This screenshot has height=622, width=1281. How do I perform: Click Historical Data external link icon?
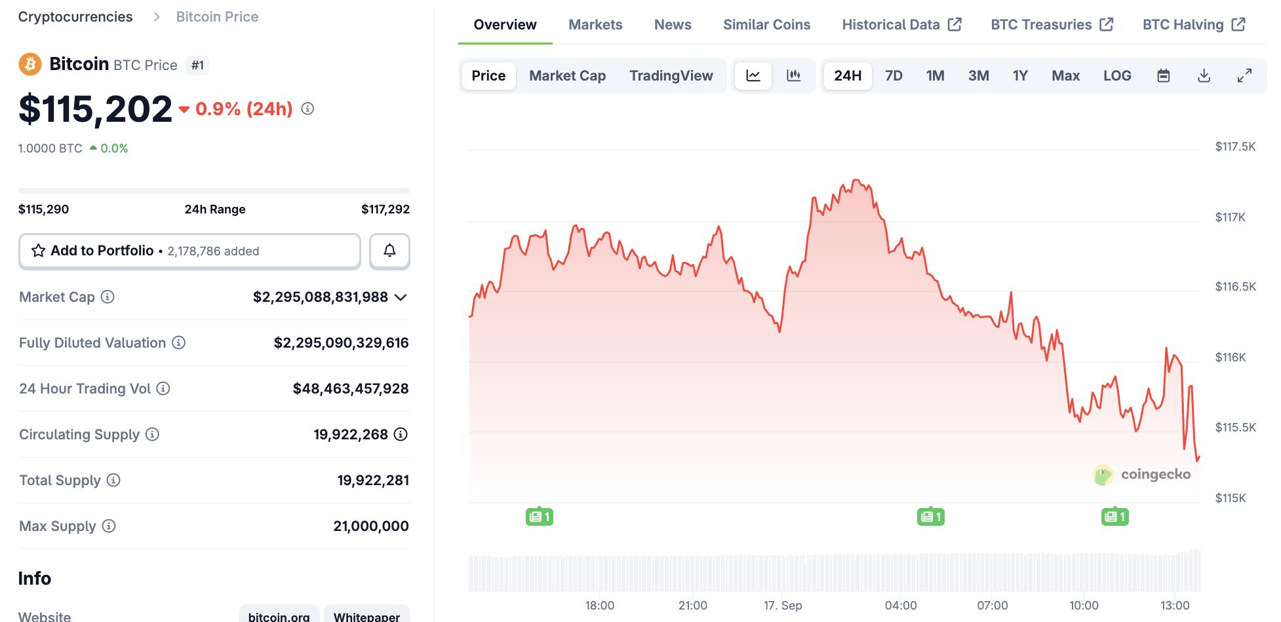point(955,24)
